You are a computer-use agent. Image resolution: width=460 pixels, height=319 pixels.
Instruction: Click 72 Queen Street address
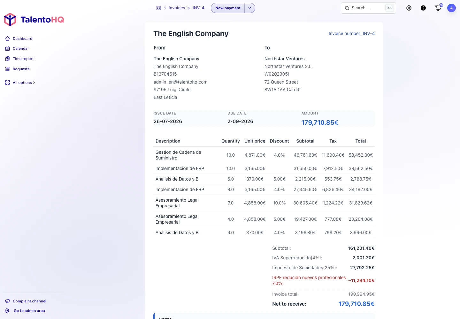281,82
